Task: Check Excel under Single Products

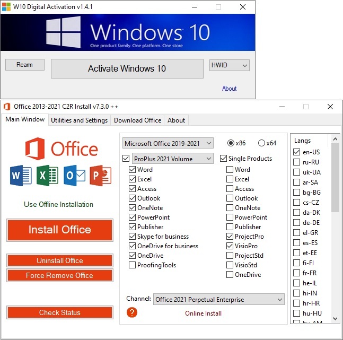Action: (230, 179)
